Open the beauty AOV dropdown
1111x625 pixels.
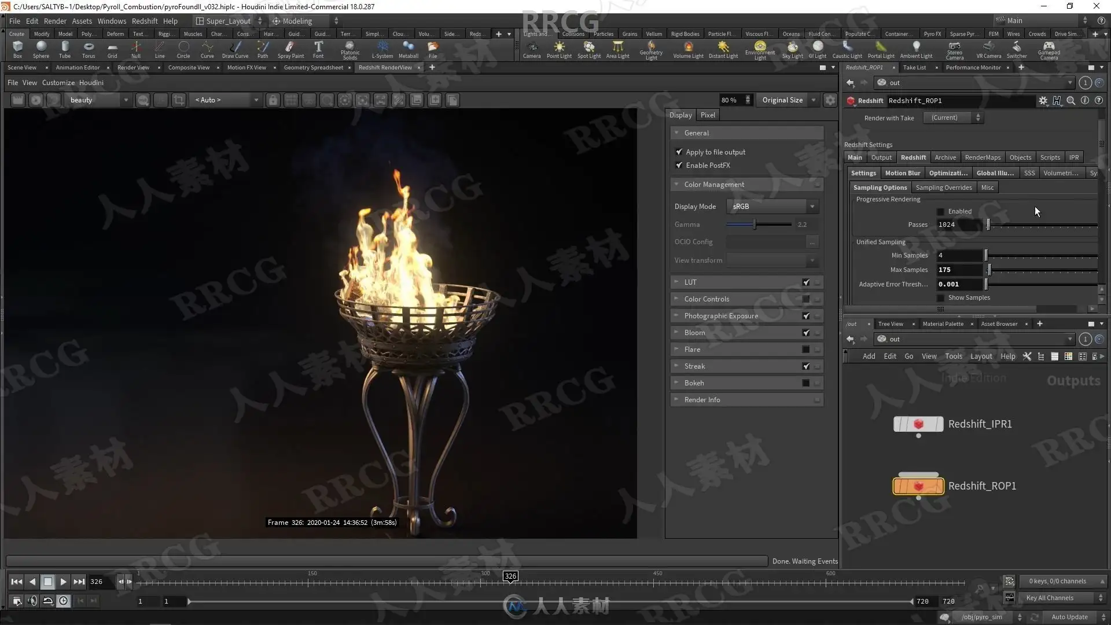coord(98,100)
